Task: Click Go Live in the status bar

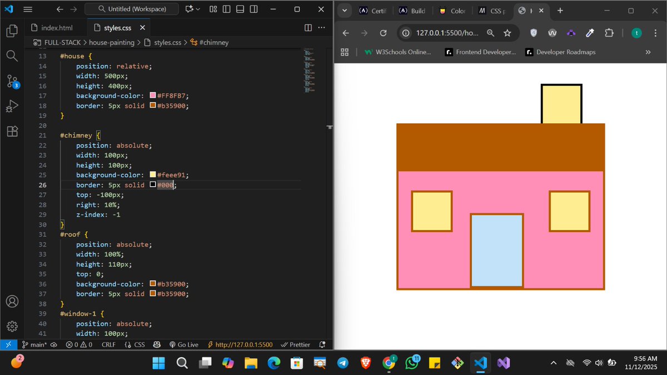Action: point(183,344)
